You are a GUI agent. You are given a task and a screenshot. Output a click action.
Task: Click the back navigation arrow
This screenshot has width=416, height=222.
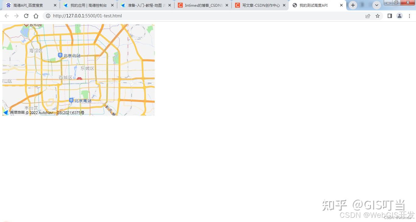(x=7, y=16)
